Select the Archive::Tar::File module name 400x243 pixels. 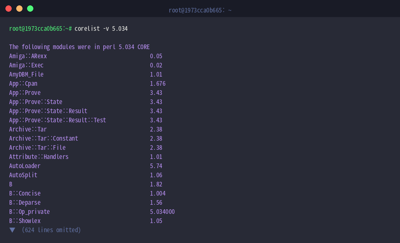[37, 148]
